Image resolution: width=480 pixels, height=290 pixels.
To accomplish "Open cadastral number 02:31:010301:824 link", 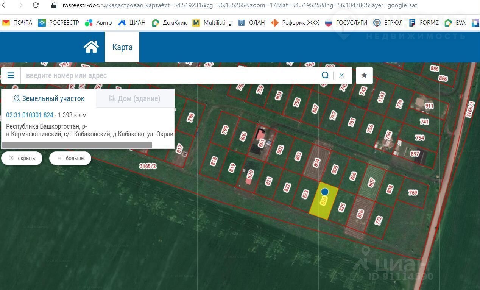I will pyautogui.click(x=30, y=115).
